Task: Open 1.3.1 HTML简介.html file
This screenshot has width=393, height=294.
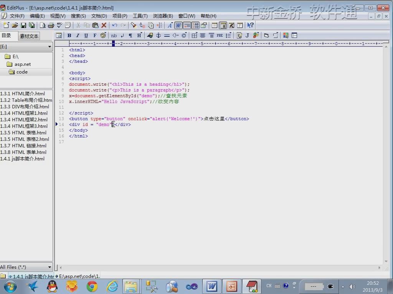Action: pyautogui.click(x=23, y=94)
